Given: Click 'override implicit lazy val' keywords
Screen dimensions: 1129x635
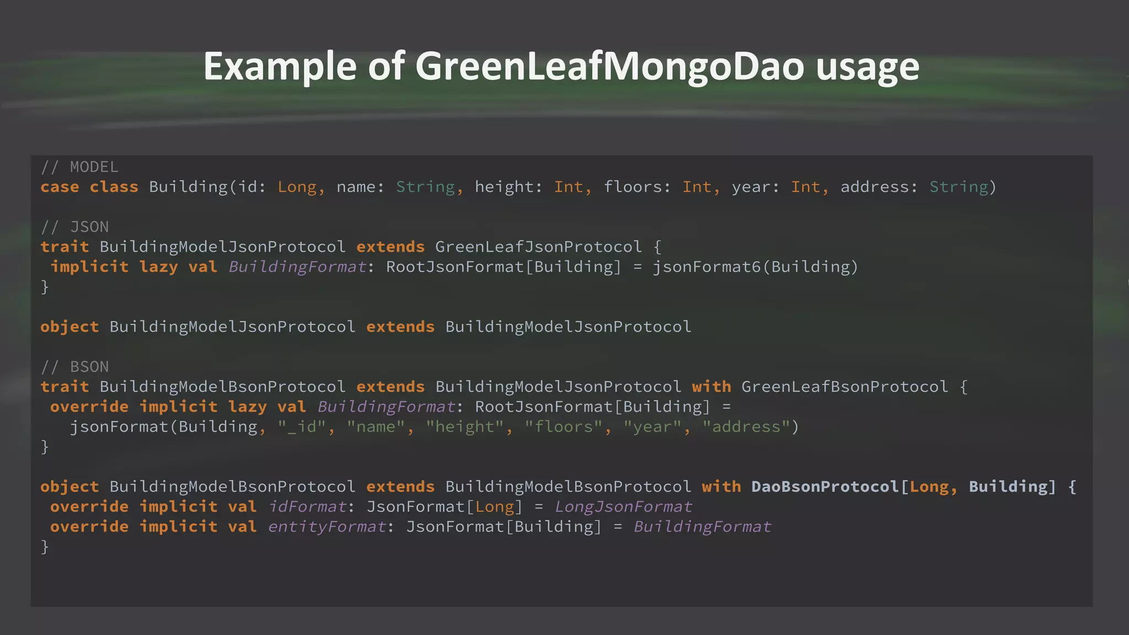Looking at the screenshot, I should [178, 407].
